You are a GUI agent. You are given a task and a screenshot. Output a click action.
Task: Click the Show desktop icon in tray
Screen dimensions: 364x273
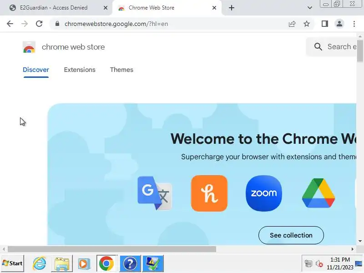coord(359,263)
